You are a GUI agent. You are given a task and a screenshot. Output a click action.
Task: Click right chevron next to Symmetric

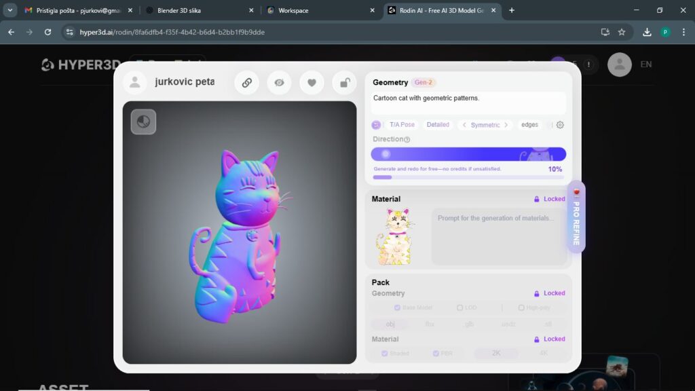(x=506, y=125)
